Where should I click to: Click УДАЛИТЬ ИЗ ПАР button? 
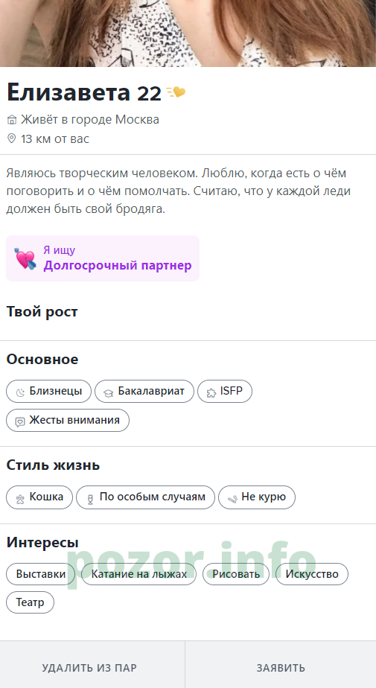(92, 668)
